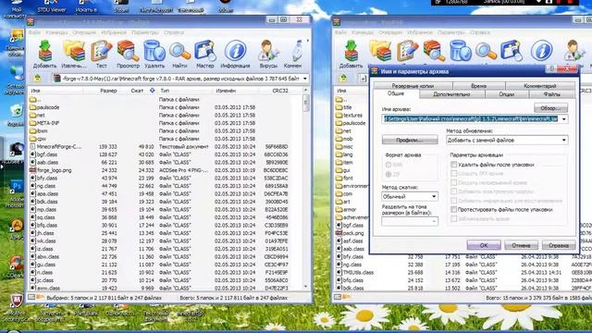Click the Wizard icon in right WinRAR window

511,51
